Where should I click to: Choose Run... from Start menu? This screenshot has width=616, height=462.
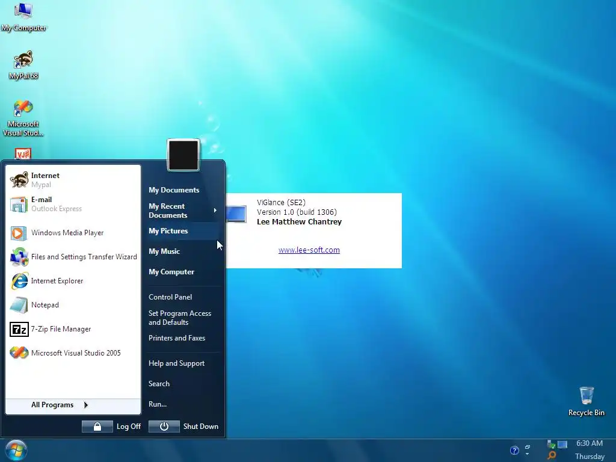(x=182, y=404)
